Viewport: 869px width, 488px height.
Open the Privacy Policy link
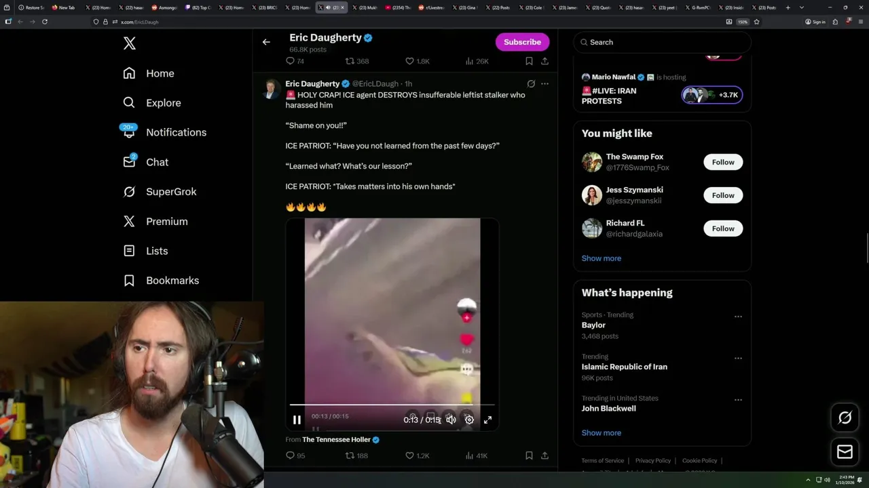click(652, 461)
